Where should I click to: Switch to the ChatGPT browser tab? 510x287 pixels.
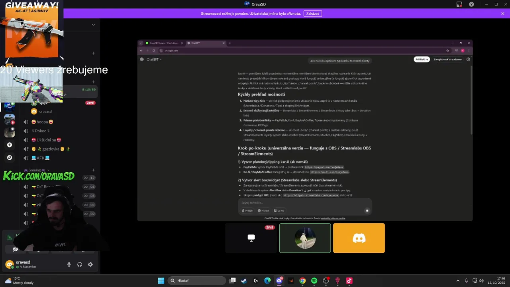click(x=206, y=43)
